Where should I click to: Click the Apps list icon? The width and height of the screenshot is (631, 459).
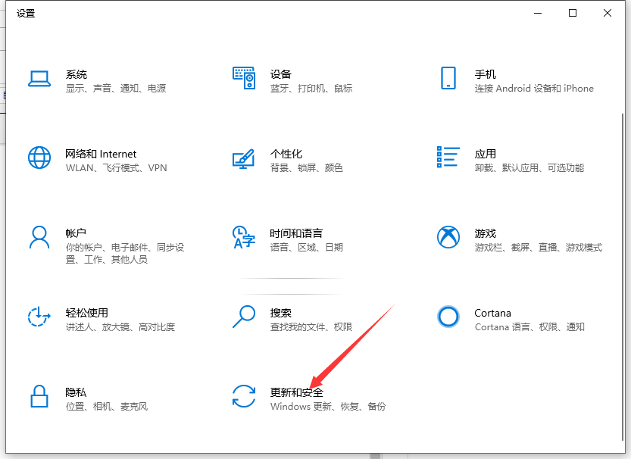[x=448, y=158]
